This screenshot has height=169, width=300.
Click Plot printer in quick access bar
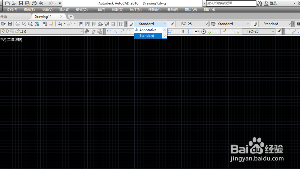pos(34,3)
